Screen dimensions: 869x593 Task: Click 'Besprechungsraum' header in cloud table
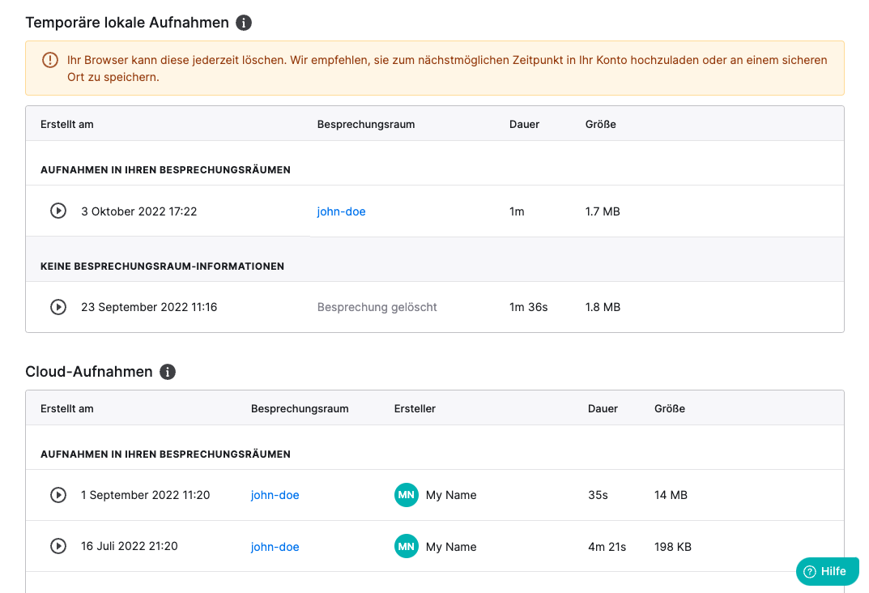pos(300,408)
